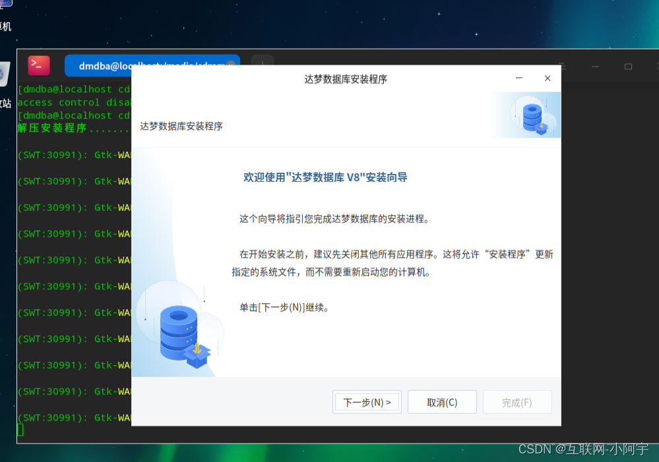
Task: Click terminal line access control disa
Action: (x=74, y=102)
